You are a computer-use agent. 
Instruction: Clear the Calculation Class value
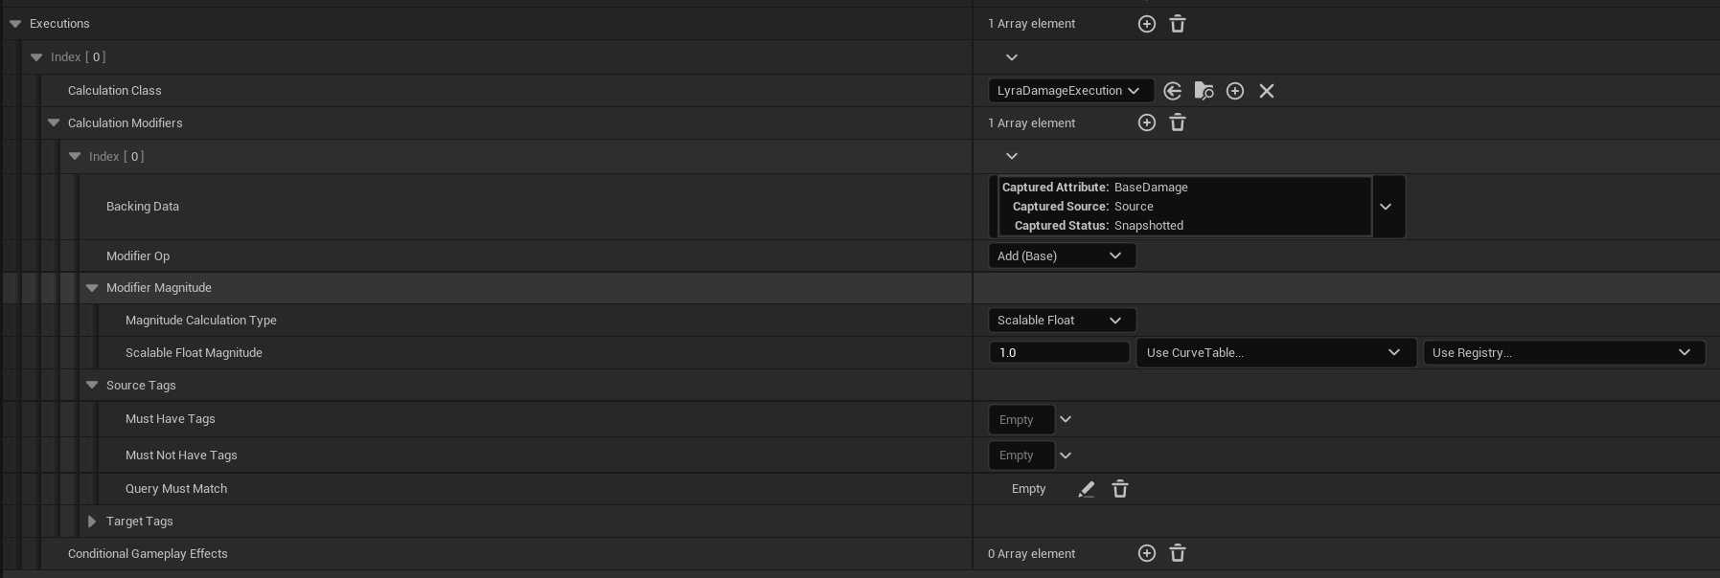point(1266,91)
